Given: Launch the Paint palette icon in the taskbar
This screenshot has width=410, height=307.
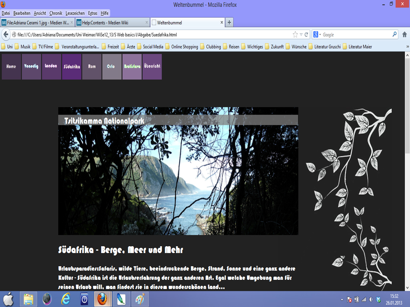Looking at the screenshot, I should coord(140,299).
